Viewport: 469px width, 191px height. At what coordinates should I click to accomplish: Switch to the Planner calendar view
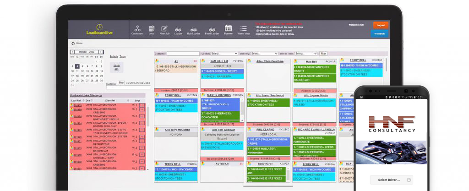click(228, 29)
